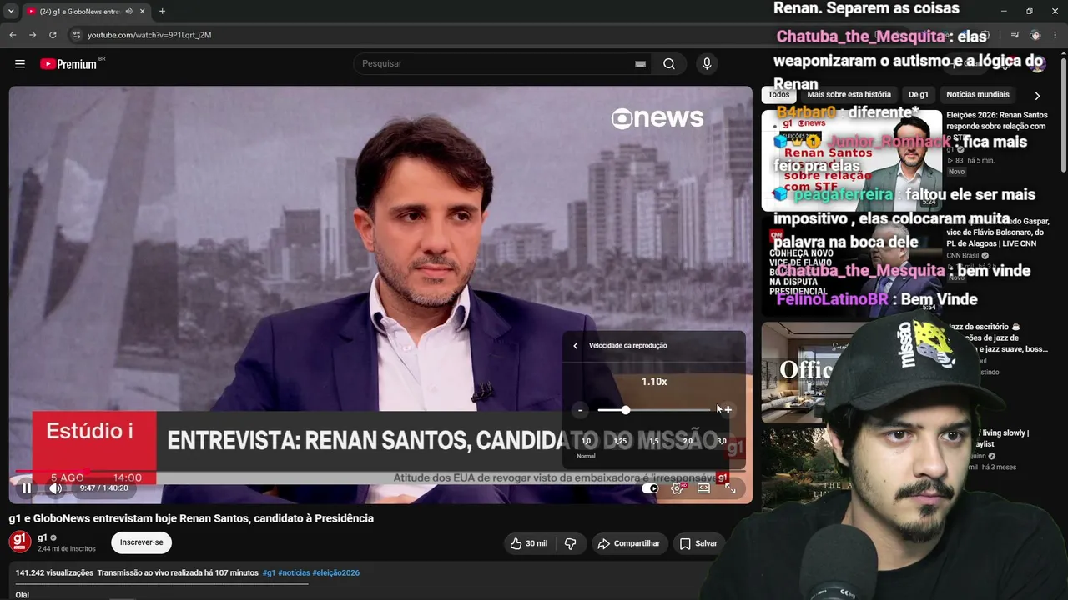This screenshot has height=600, width=1068.
Task: Select 1,25 speed preset
Action: [620, 441]
